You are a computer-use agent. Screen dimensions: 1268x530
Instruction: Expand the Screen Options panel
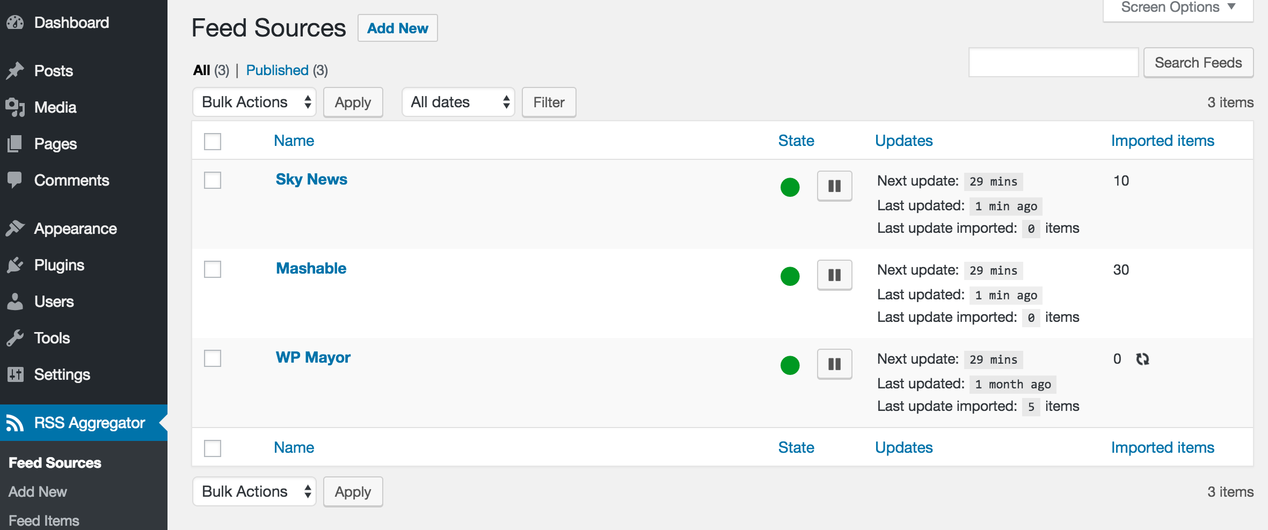tap(1178, 8)
